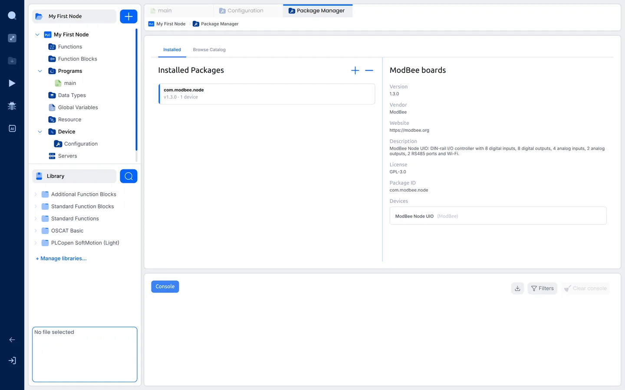
Task: Open Servers in the project tree
Action: [67, 156]
